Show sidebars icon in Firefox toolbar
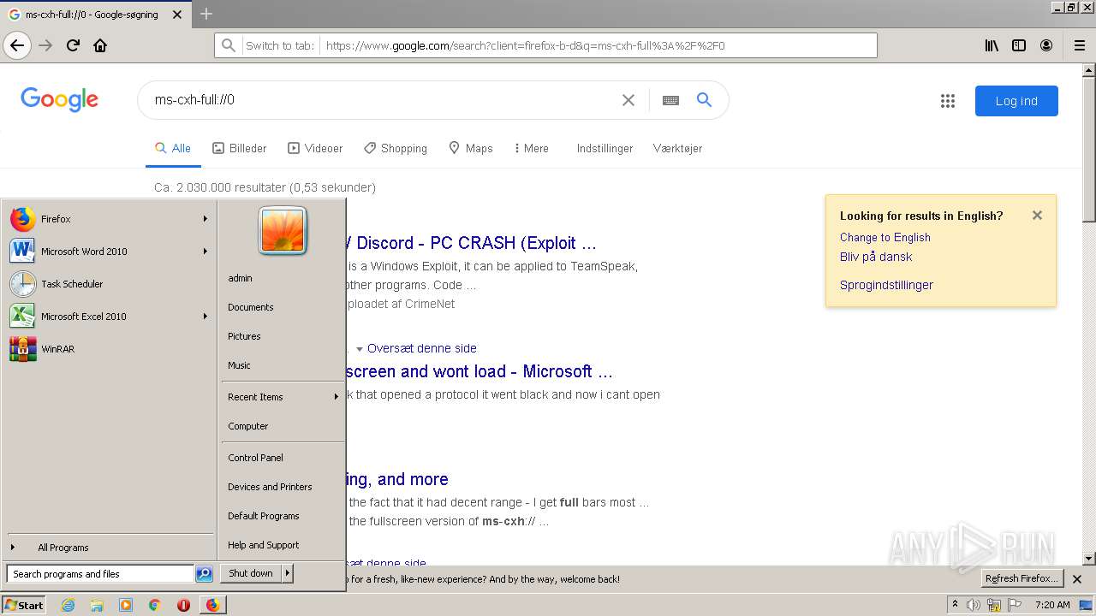Screen dimensions: 1096x616 coord(1019,45)
